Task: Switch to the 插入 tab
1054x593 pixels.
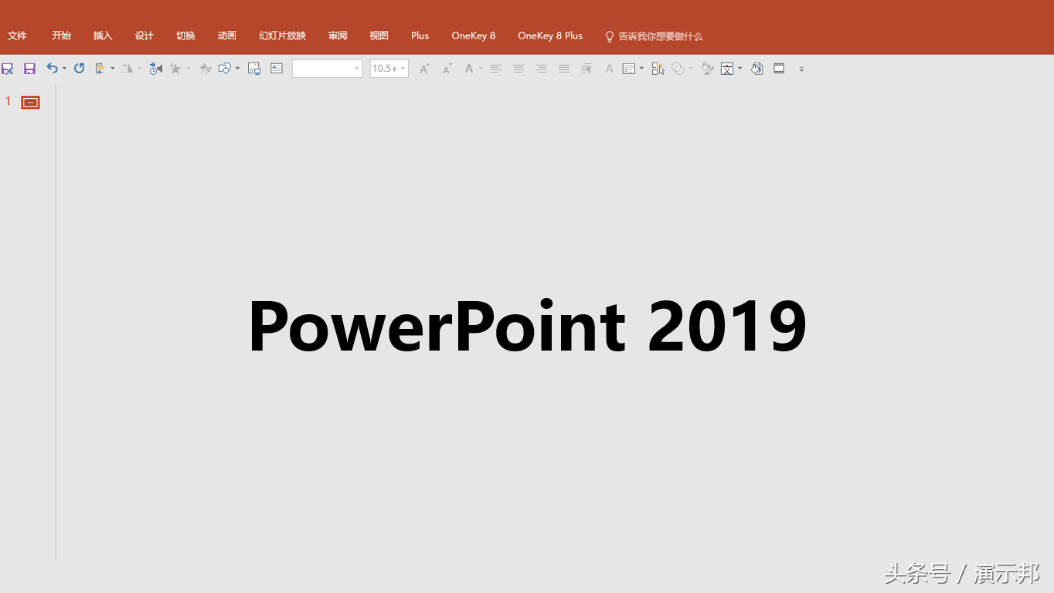Action: pos(103,36)
